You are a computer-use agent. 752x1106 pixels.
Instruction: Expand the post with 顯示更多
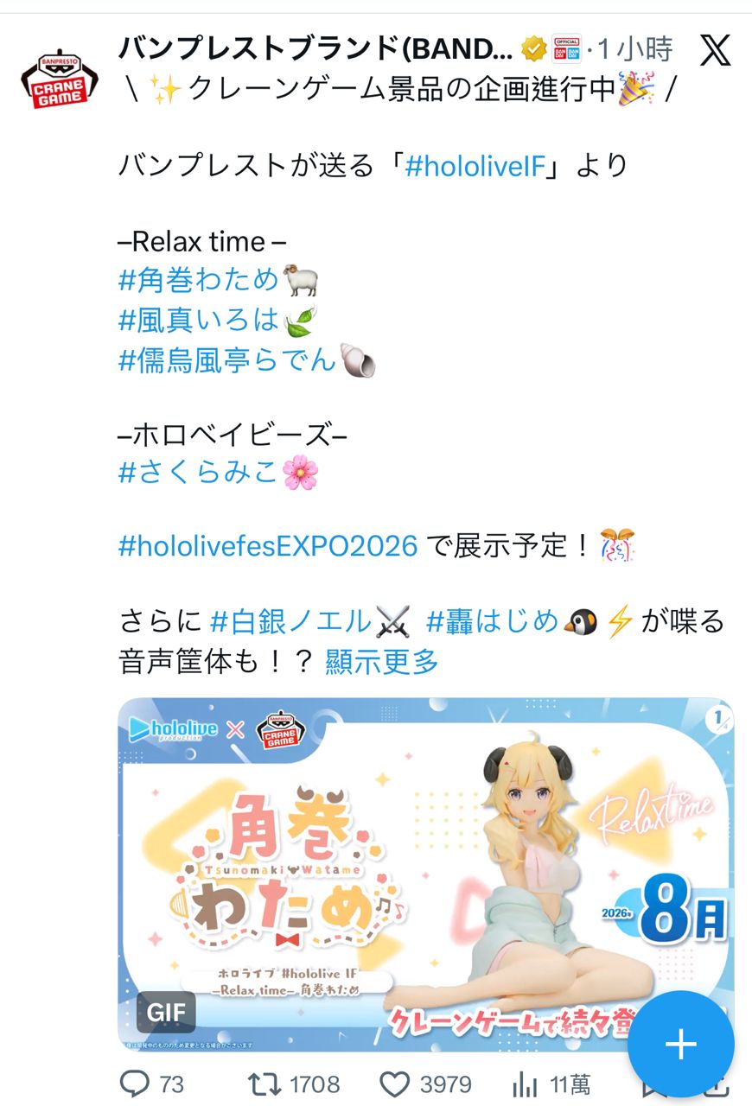(382, 663)
